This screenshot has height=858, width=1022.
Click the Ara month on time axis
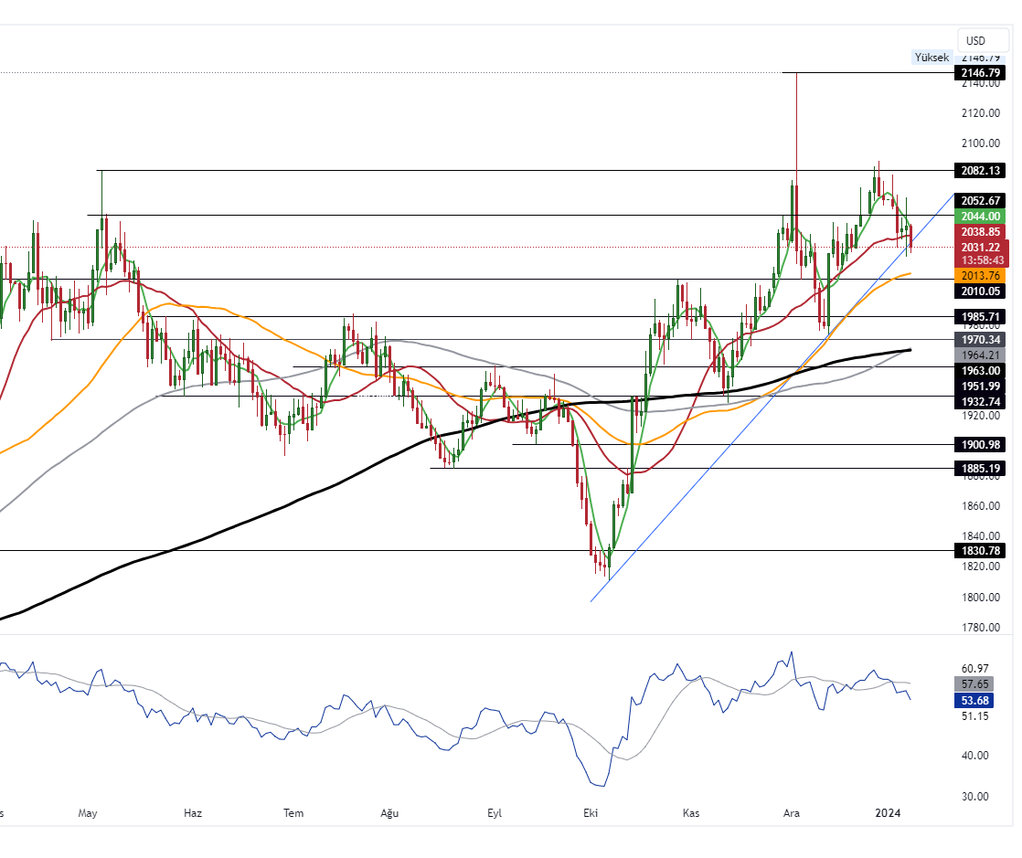pyautogui.click(x=791, y=812)
